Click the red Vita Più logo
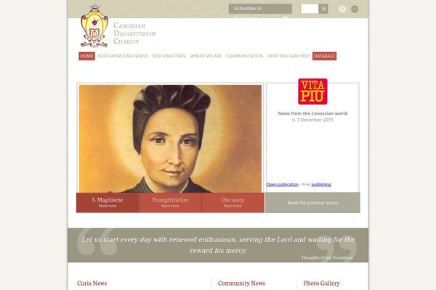Image resolution: width=436 pixels, height=290 pixels. (x=312, y=91)
